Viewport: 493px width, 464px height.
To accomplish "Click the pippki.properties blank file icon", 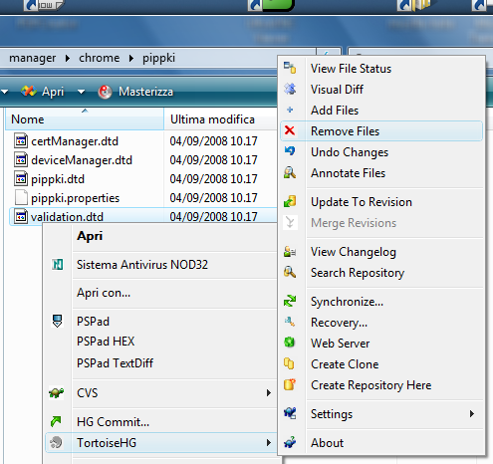I will click(21, 197).
